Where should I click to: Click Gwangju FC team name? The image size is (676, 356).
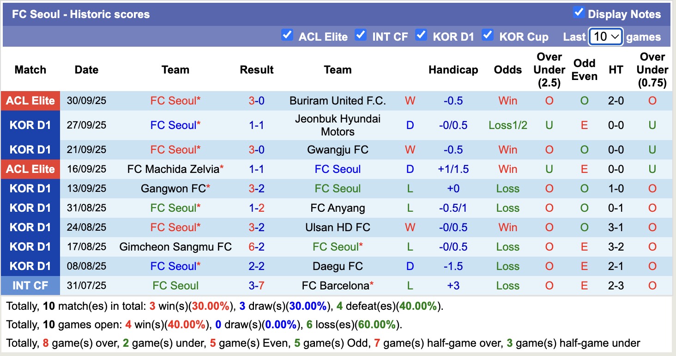pos(338,149)
